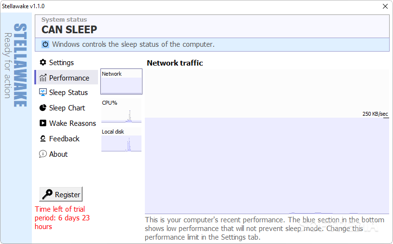Click the power icon in status bar
Viewport: 393px width, 244px height.
[x=45, y=44]
